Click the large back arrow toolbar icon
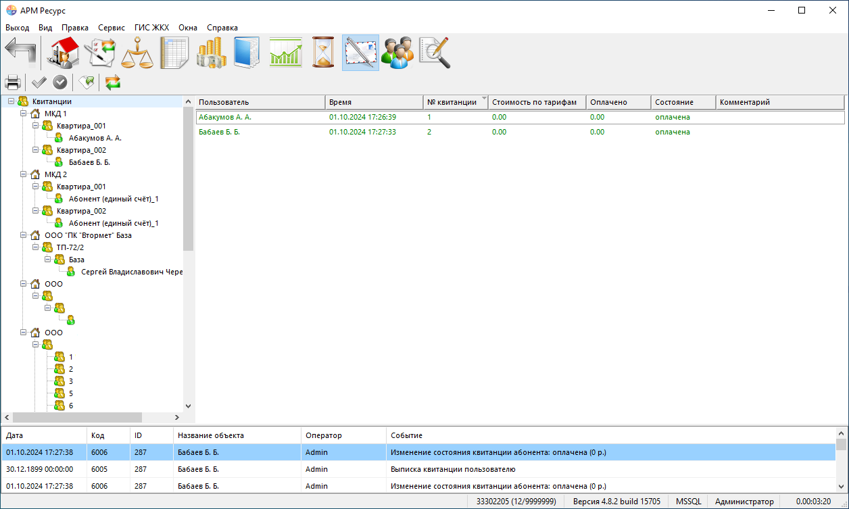Screen dimensions: 849x509 20,52
